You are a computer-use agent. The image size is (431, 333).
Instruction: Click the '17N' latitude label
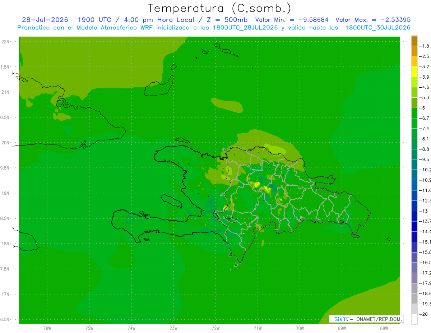click(6, 294)
